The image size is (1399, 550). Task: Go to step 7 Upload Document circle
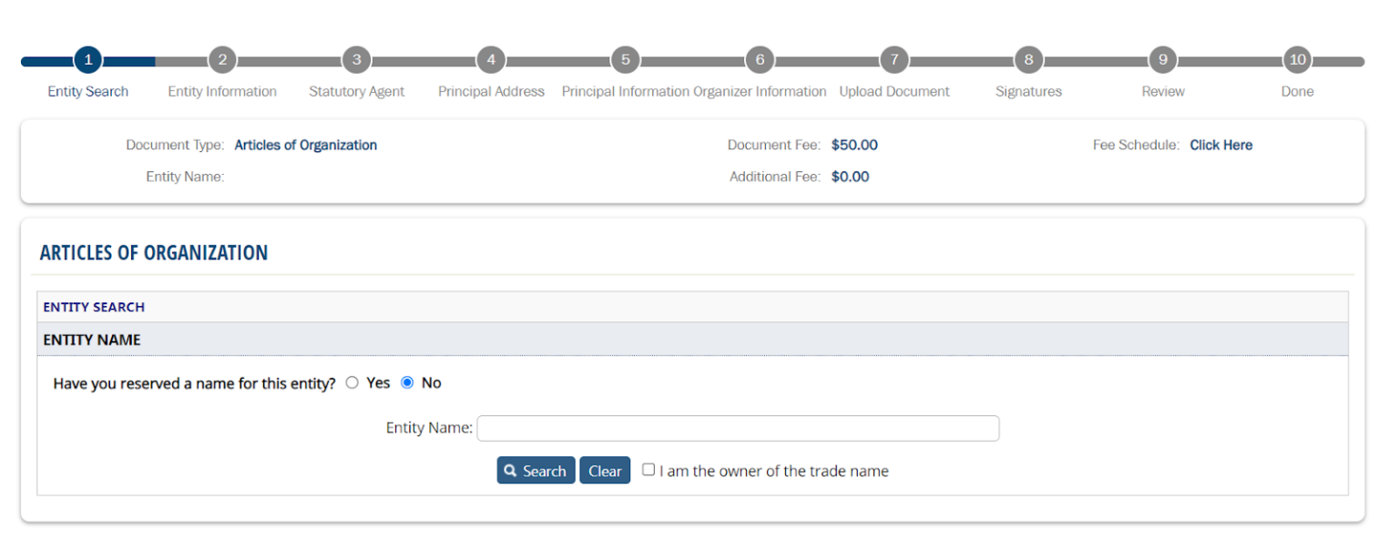[x=894, y=60]
